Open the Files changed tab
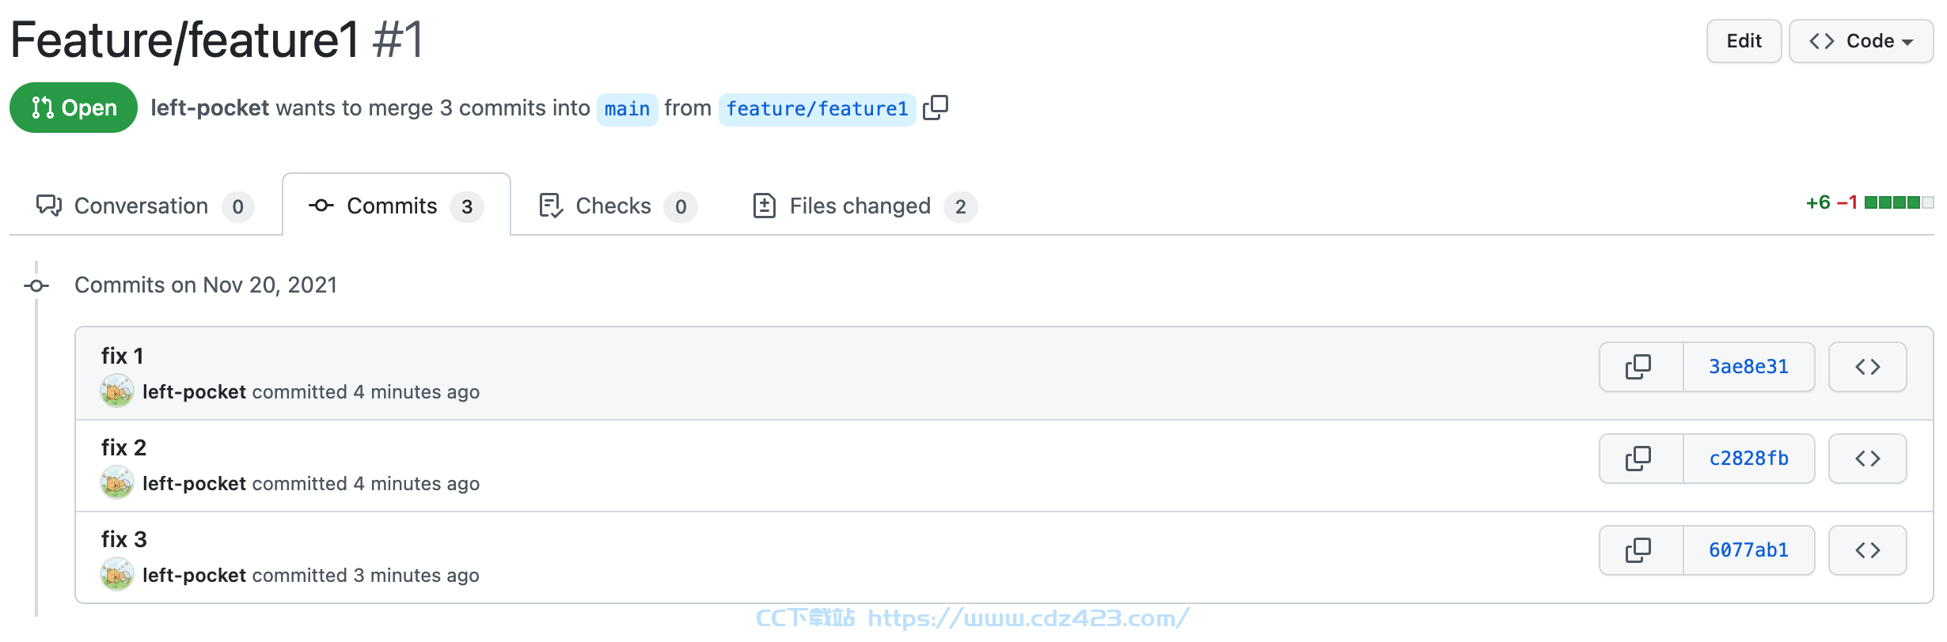Viewport: 1947px width, 642px height. (x=864, y=206)
